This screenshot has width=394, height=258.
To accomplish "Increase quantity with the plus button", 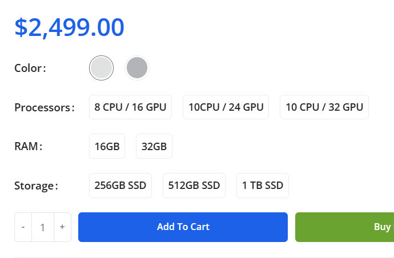I will [x=62, y=227].
